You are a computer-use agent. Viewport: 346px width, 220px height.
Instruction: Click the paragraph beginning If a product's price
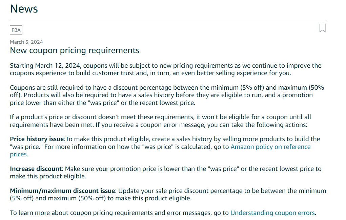[160, 121]
